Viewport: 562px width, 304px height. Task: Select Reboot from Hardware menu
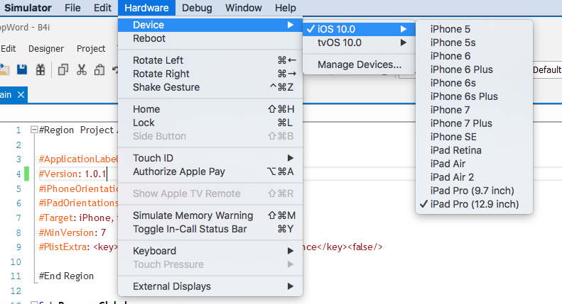[x=210, y=38]
